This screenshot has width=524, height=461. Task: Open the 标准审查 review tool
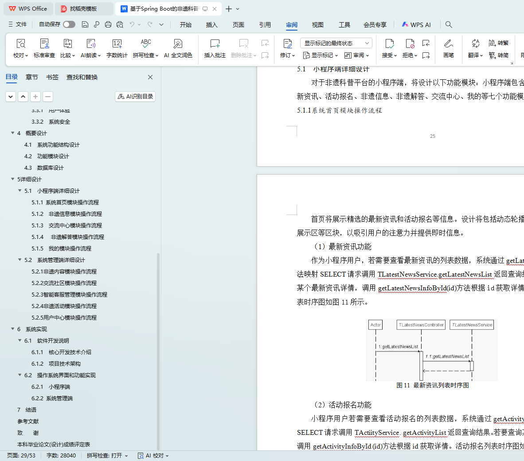[x=44, y=44]
